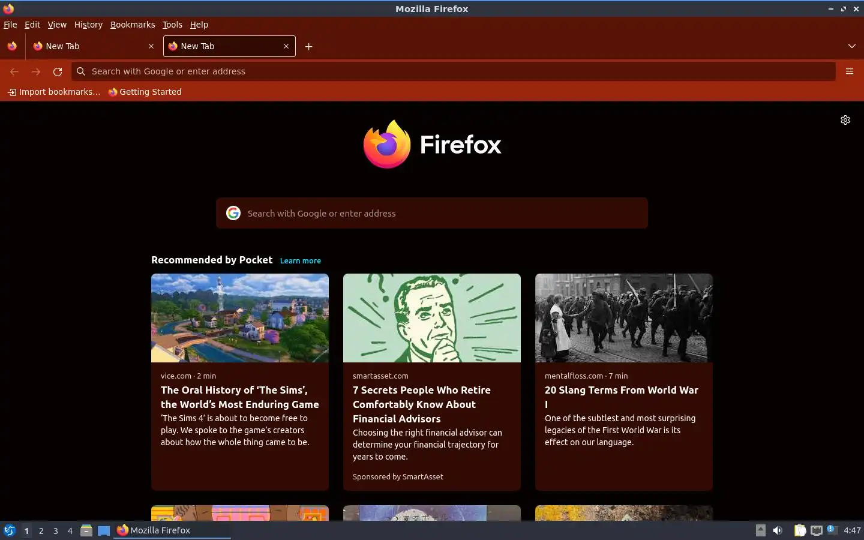Open volume control in system tray

(778, 530)
